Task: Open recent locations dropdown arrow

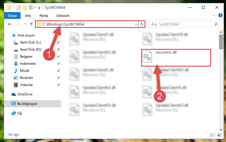Action: [x=25, y=24]
